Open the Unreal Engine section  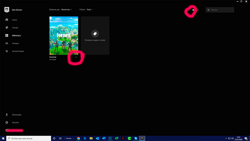click(18, 51)
